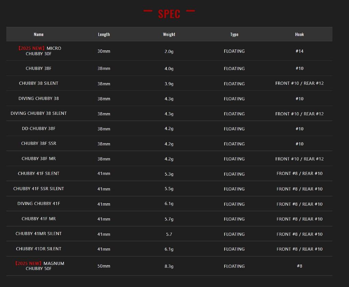349x287 pixels.
Task: Select the MICRO CHUBBY 30F product name
Action: coord(39,51)
